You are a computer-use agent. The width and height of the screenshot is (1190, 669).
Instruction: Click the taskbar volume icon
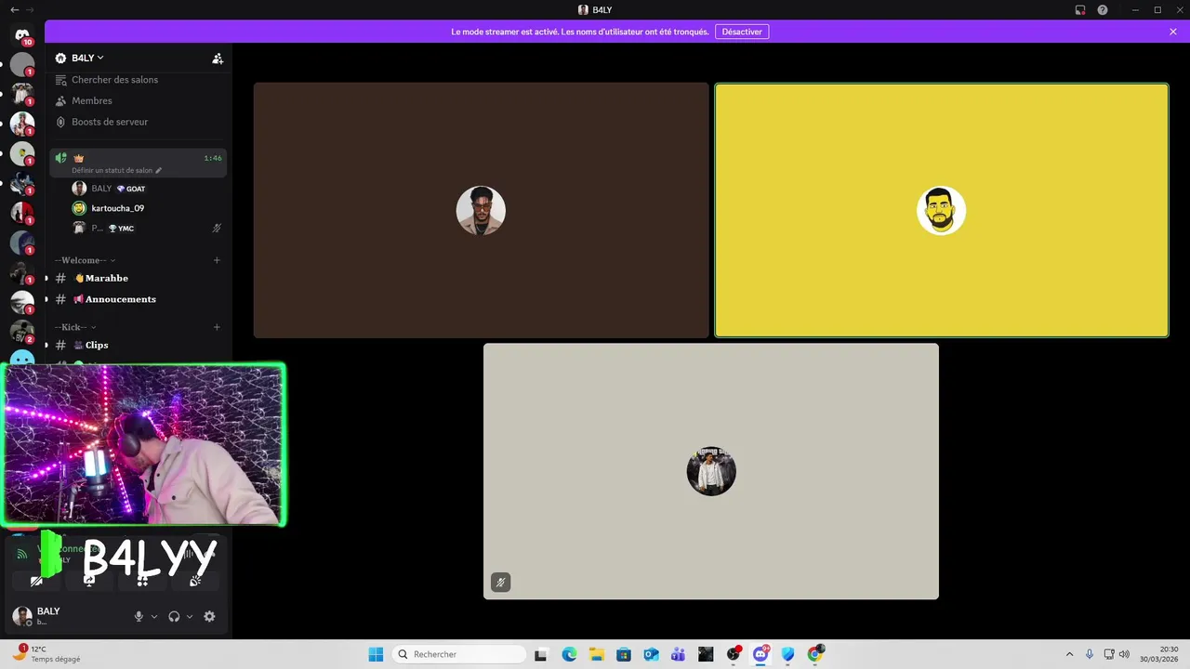tap(1125, 654)
